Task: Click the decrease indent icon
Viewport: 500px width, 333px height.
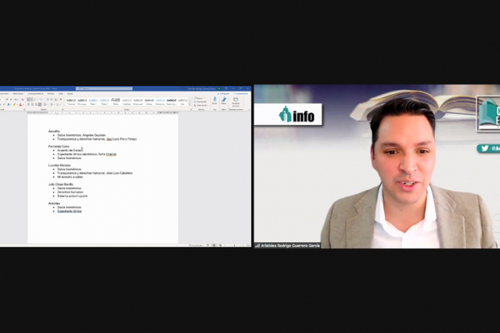Action: [x=47, y=99]
